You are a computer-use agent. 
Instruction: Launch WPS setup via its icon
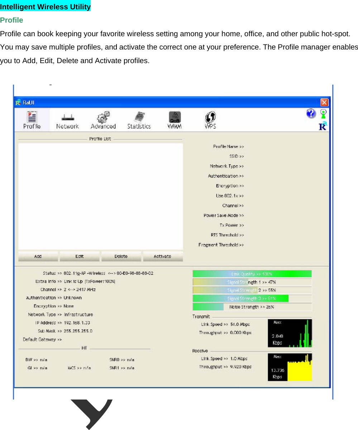[x=210, y=118]
